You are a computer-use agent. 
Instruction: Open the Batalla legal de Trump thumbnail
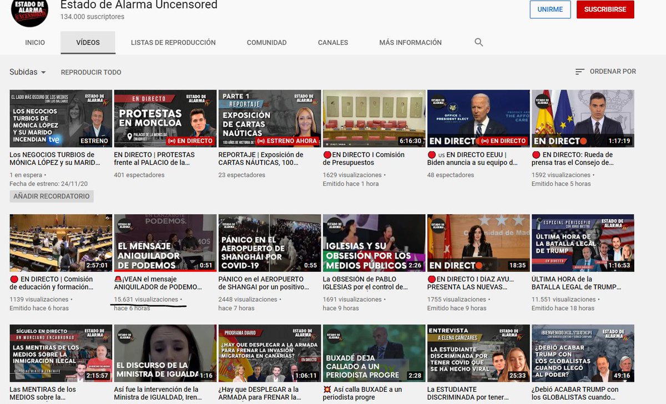(x=583, y=243)
